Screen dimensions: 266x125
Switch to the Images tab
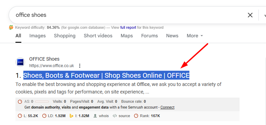(37, 36)
